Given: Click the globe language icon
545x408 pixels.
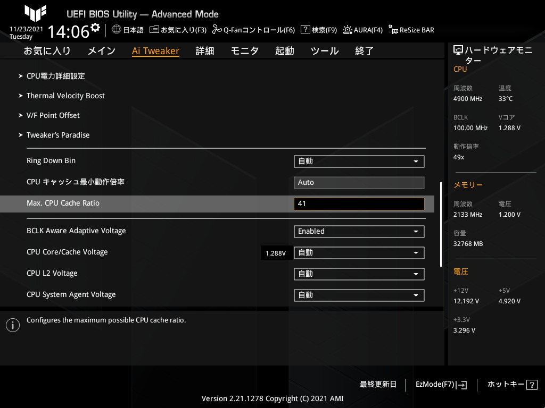Looking at the screenshot, I should (x=117, y=30).
